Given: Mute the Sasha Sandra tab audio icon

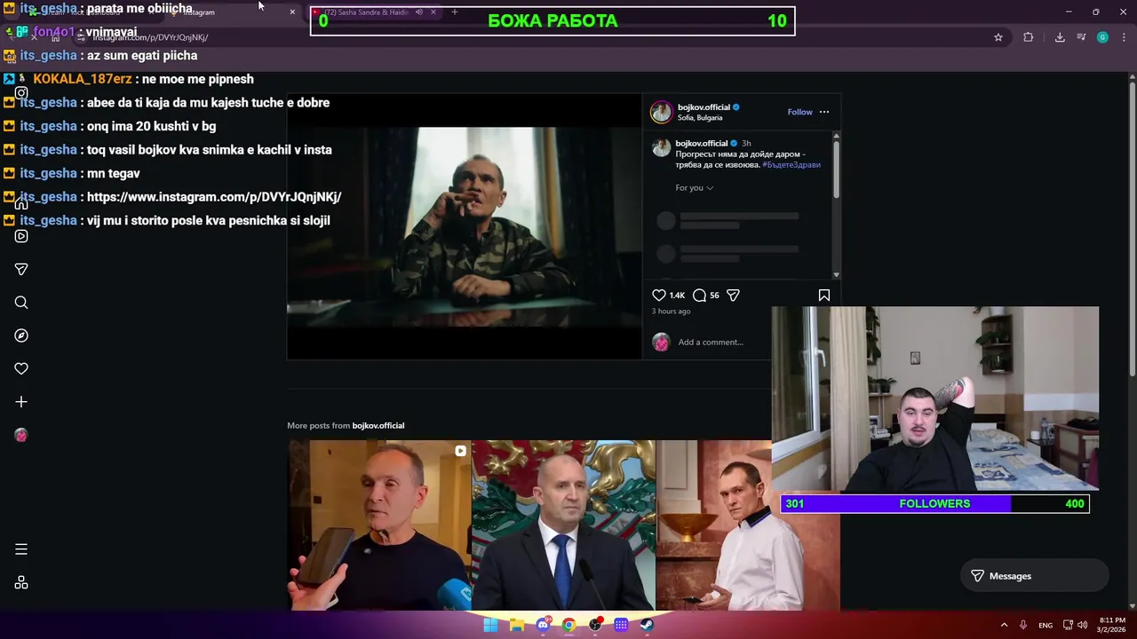Looking at the screenshot, I should [x=419, y=12].
